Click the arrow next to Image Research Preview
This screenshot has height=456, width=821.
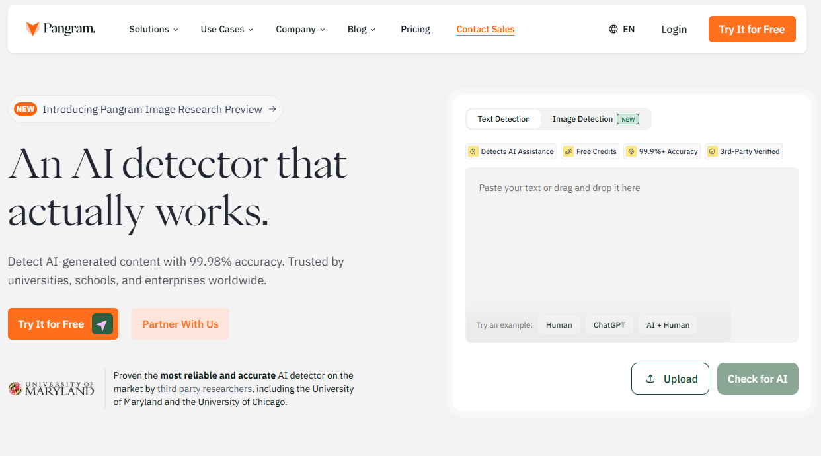tap(272, 109)
